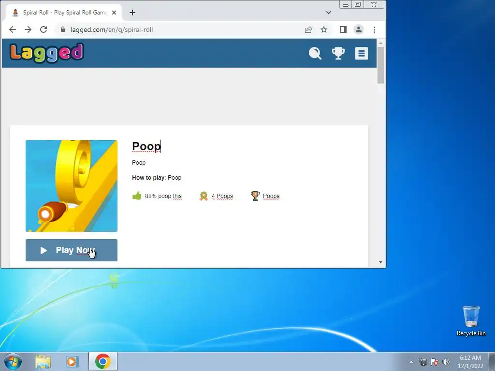The height and width of the screenshot is (371, 495).
Task: Open Windows Explorer from taskbar
Action: 43,362
